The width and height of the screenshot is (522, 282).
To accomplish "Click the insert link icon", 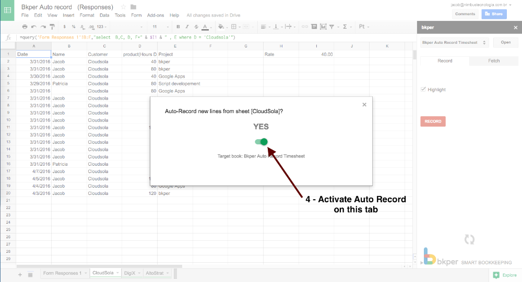I will (x=305, y=27).
